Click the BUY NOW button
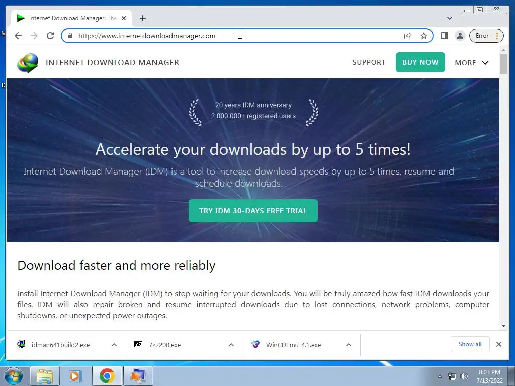515x386 pixels. click(x=420, y=62)
